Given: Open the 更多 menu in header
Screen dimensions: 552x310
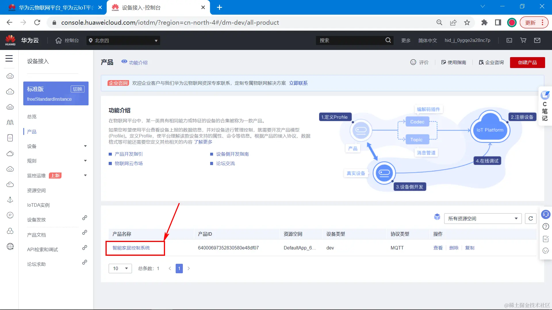Looking at the screenshot, I should 406,40.
